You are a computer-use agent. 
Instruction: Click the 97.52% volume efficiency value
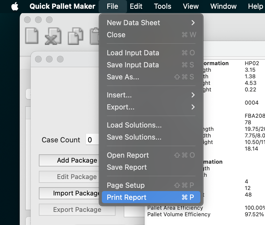[254, 214]
